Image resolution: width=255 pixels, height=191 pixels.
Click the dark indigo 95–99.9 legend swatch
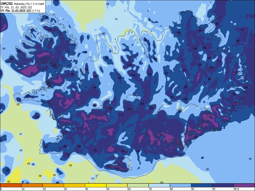[223, 185]
